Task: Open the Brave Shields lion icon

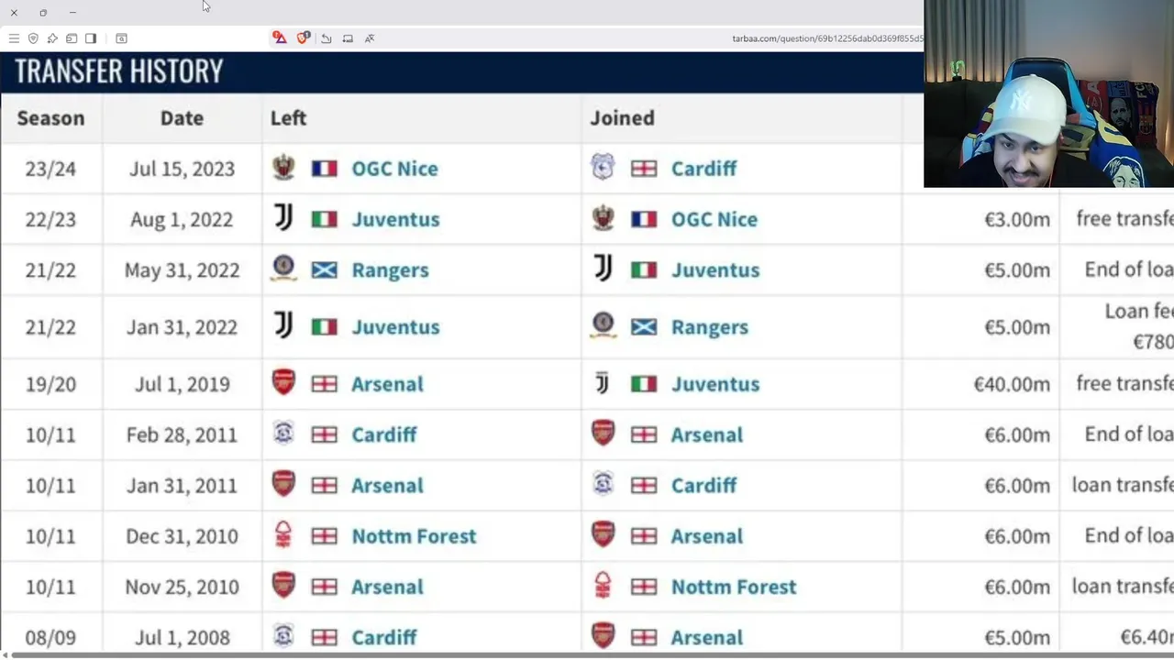Action: point(303,38)
